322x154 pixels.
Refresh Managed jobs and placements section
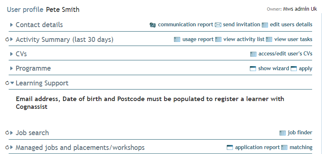(7, 147)
